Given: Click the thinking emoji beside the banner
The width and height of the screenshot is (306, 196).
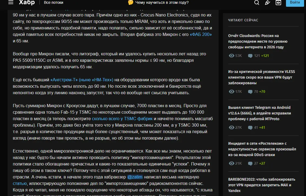Looking at the screenshot, I should (131, 2).
